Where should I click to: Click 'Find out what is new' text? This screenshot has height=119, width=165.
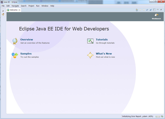tap(105, 57)
